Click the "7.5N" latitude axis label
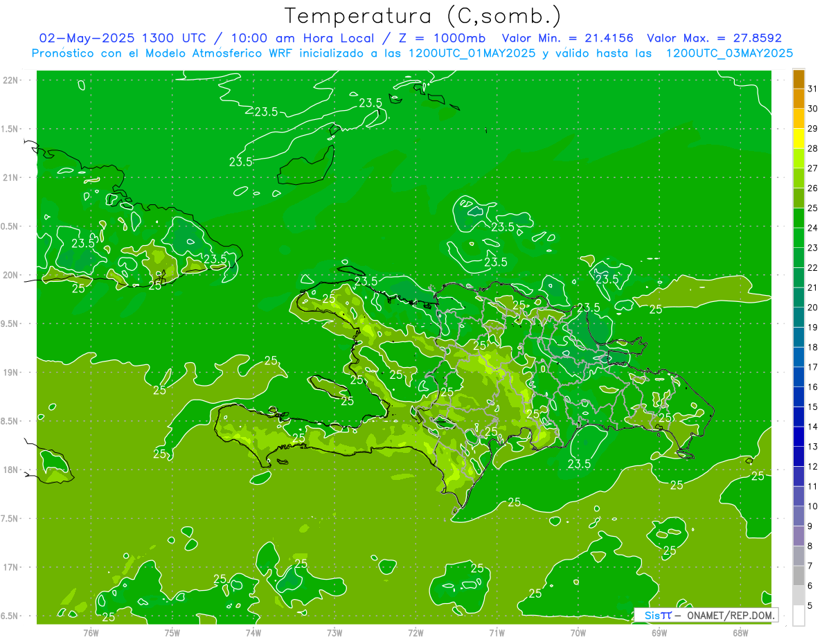Screen dimensions: 831x642 (x=10, y=519)
